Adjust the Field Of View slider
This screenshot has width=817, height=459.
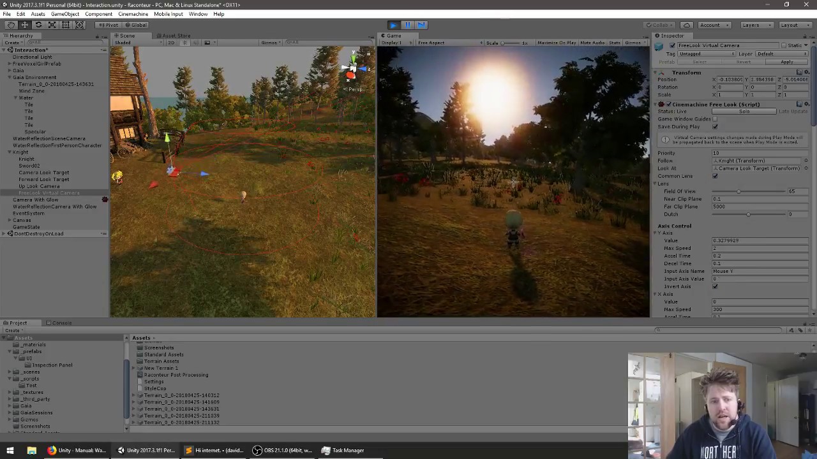(x=748, y=191)
